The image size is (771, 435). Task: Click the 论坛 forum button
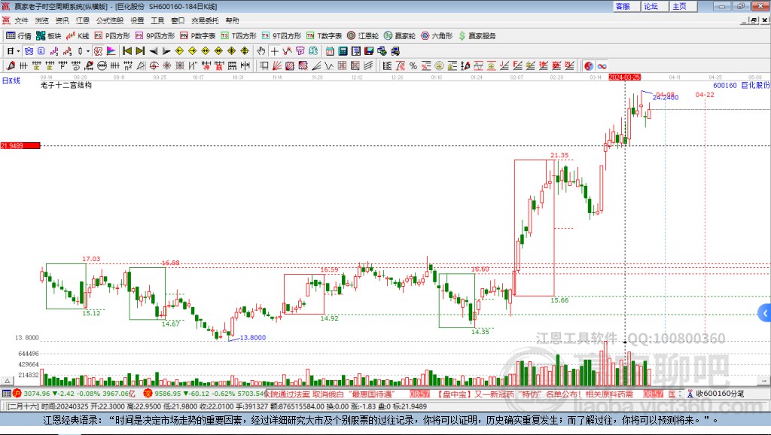coord(654,6)
